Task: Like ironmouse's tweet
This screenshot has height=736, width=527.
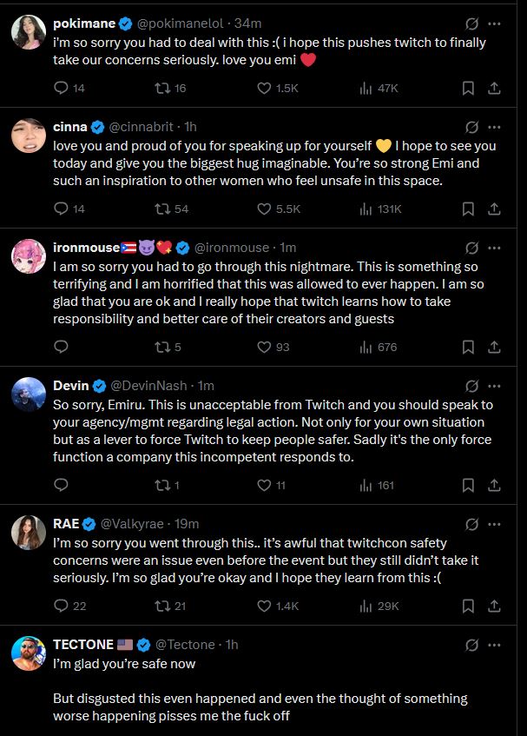Action: 265,347
